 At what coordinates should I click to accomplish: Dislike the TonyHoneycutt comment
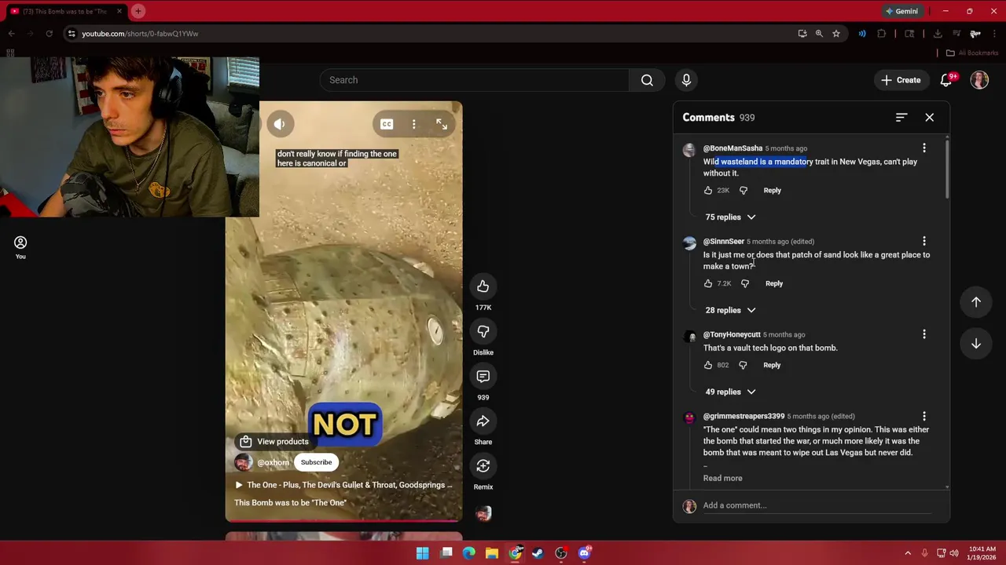pyautogui.click(x=743, y=365)
